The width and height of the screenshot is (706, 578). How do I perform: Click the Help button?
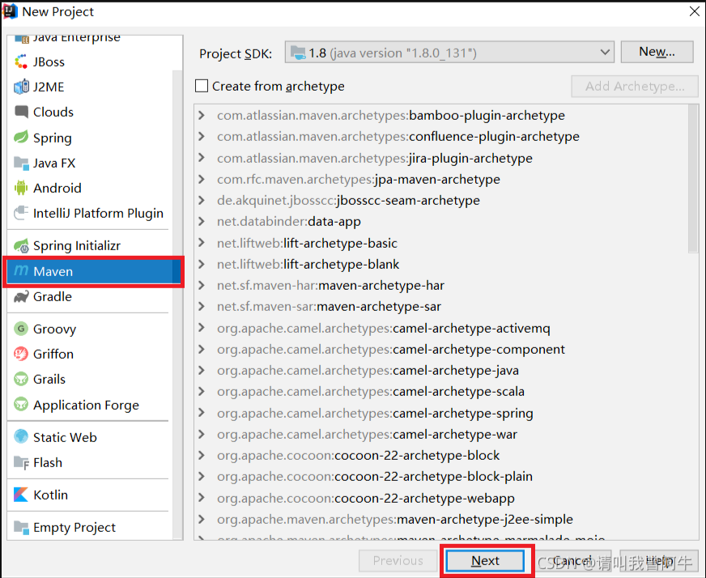(659, 561)
